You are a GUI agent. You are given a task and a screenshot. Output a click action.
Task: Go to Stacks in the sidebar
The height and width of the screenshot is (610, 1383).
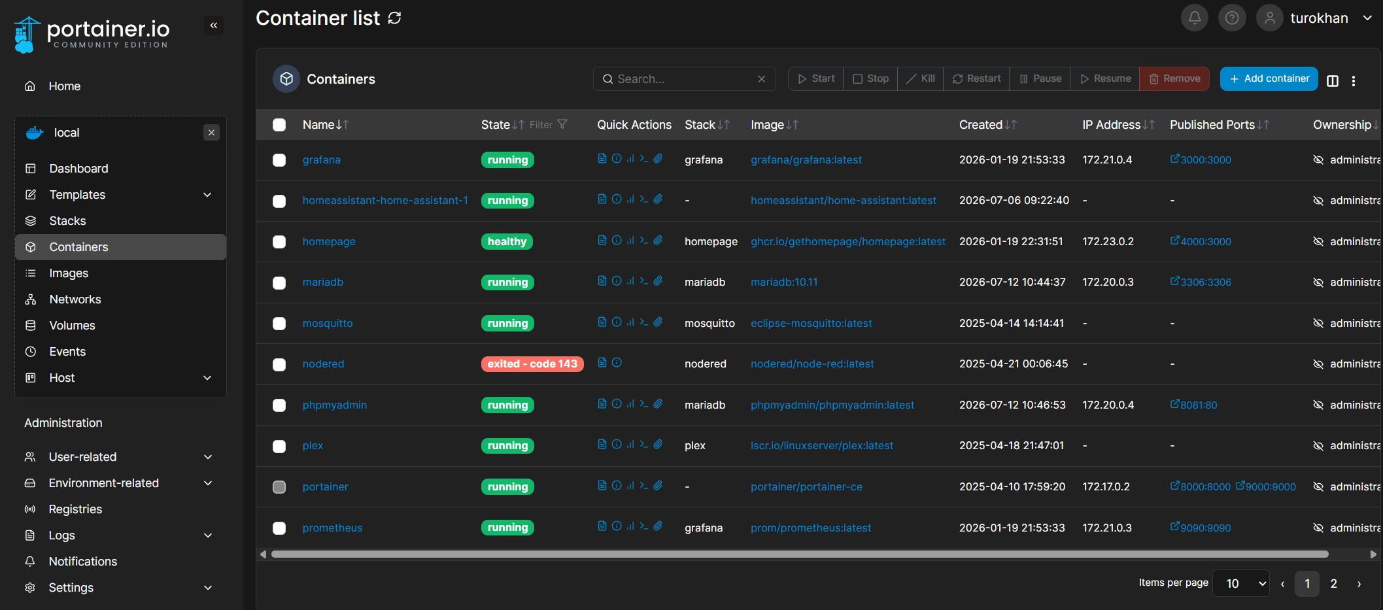coord(120,221)
